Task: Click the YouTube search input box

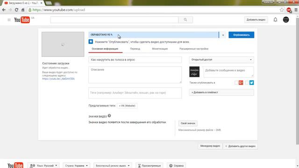Action: tap(114, 20)
